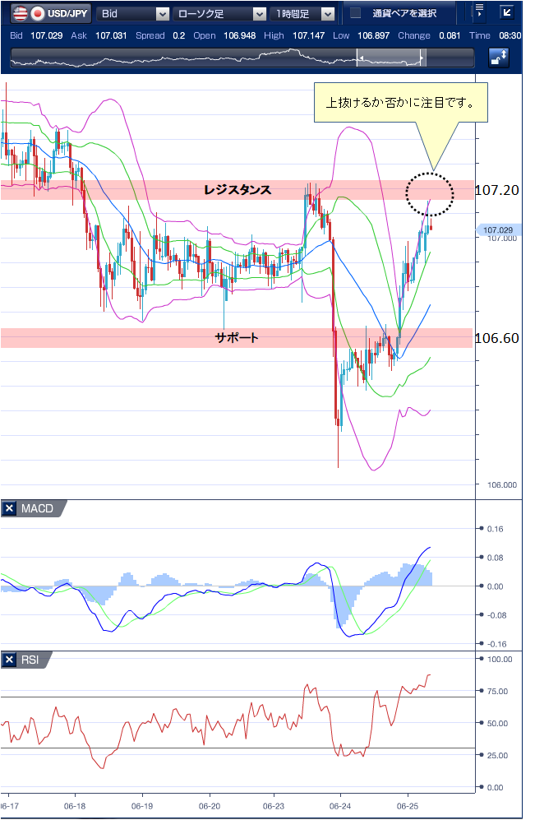Screen dimensions: 558x820
Task: Click the current price tag 107.029
Action: (497, 230)
